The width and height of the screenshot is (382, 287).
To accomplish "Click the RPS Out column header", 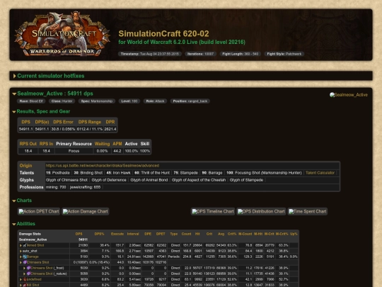I will pyautogui.click(x=28, y=144).
